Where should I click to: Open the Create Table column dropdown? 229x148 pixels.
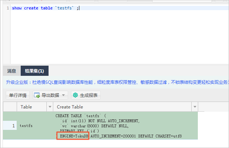coord(195,107)
